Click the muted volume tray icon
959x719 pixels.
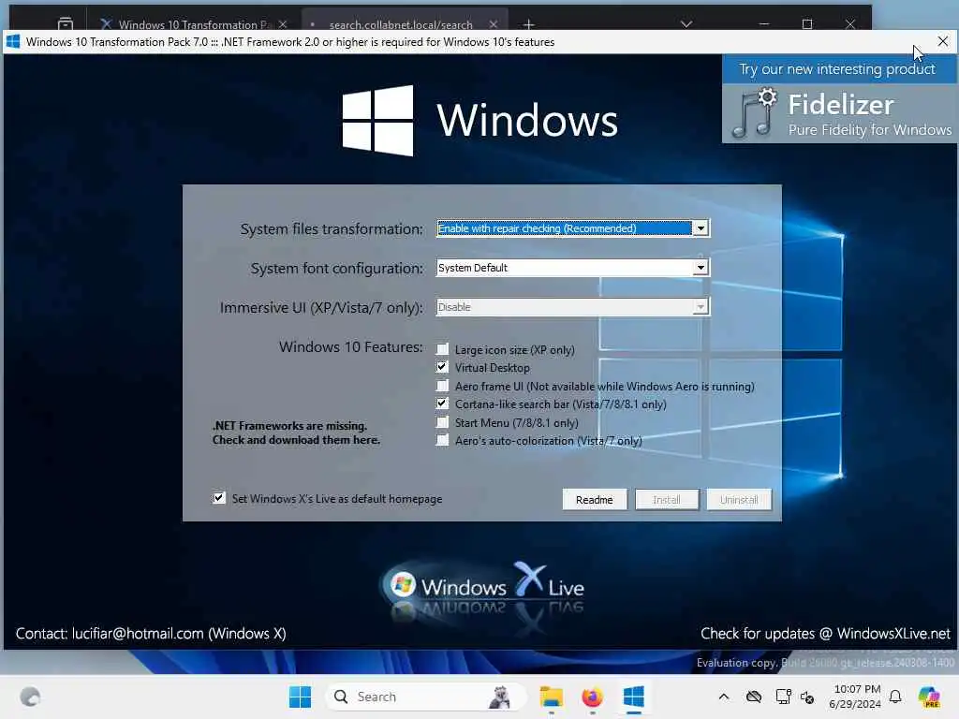[x=807, y=697]
